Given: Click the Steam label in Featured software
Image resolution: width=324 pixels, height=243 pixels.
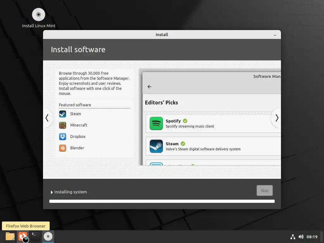Looking at the screenshot, I should [x=76, y=114].
